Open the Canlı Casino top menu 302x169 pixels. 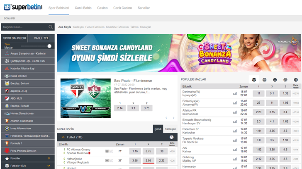[x=122, y=8]
